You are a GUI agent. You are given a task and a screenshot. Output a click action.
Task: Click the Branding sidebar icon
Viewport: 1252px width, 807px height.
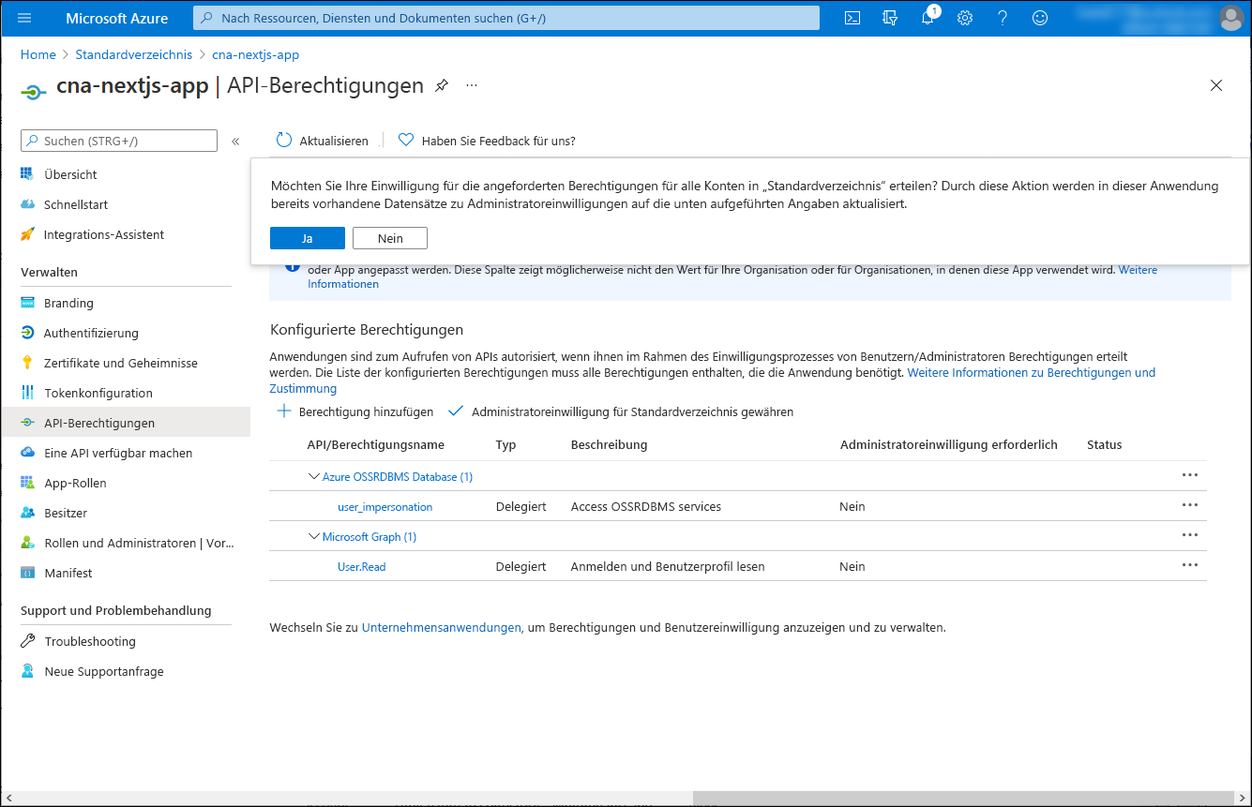tap(27, 303)
